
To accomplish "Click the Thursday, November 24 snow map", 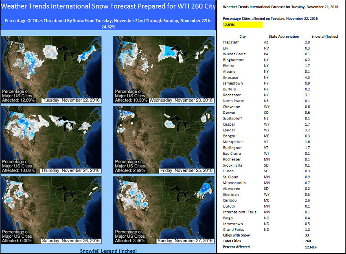I will click(52, 139).
